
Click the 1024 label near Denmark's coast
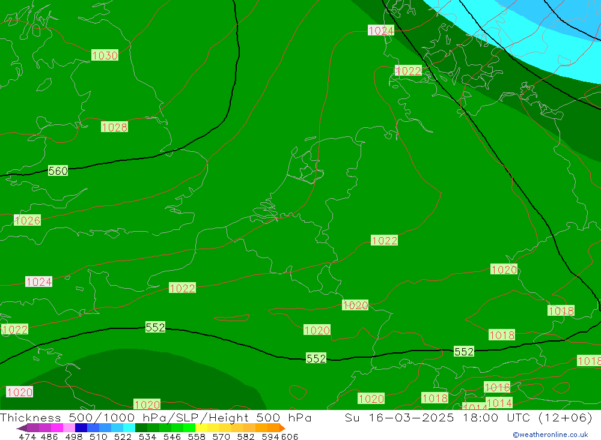(x=380, y=31)
